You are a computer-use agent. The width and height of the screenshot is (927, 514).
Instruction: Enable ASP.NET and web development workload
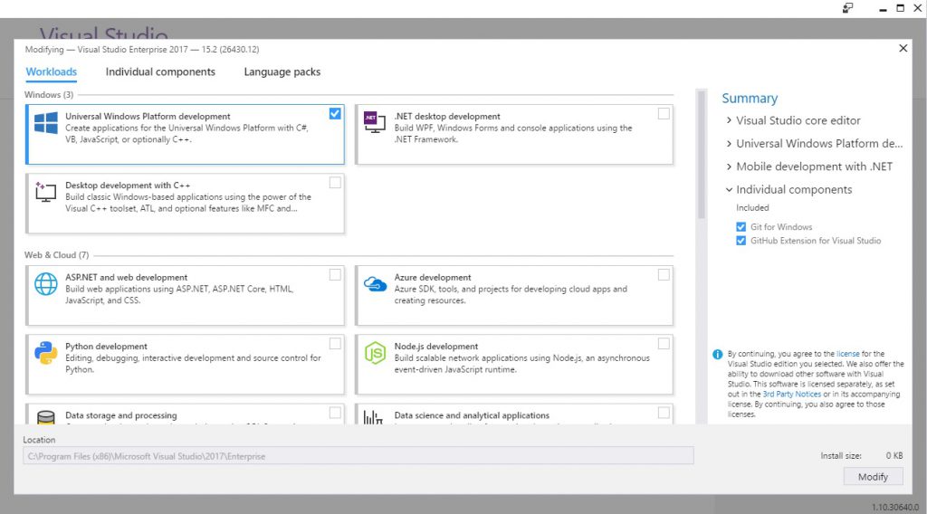[x=335, y=275]
